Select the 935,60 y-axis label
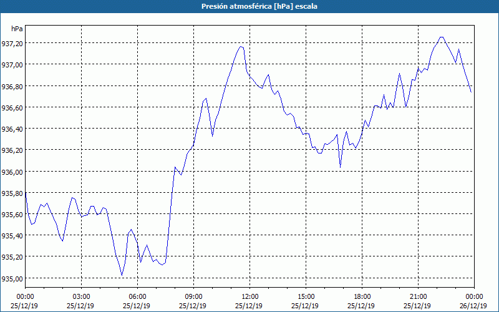Image resolution: width=499 pixels, height=312 pixels. tap(12, 215)
